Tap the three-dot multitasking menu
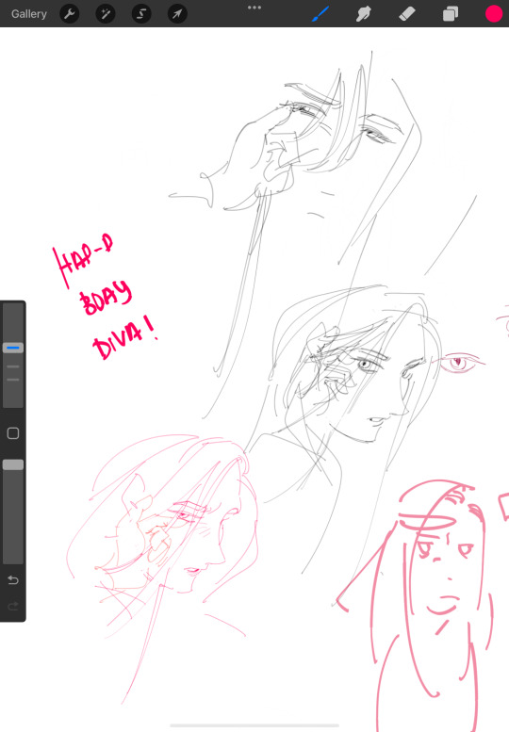 254,8
